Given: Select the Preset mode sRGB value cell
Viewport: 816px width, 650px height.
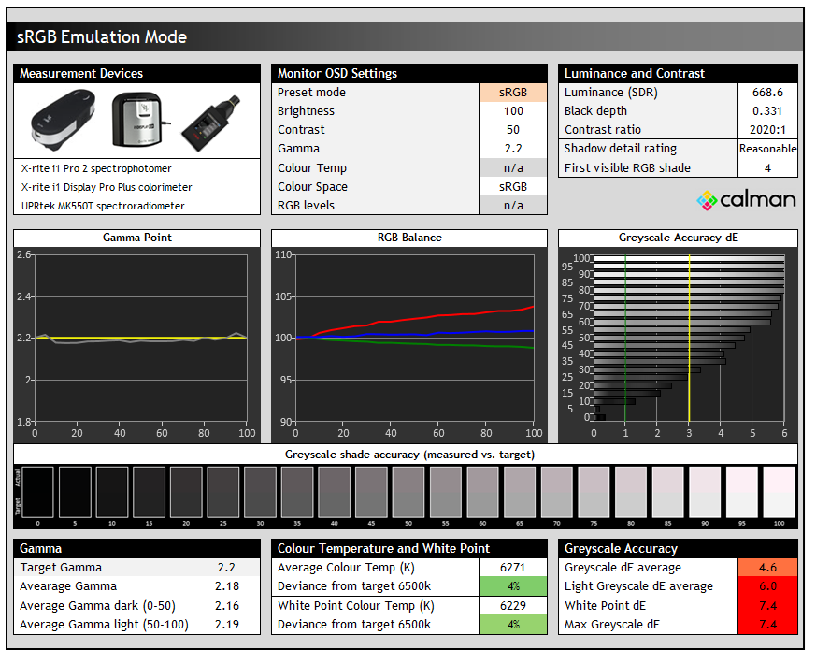Looking at the screenshot, I should click(x=512, y=93).
